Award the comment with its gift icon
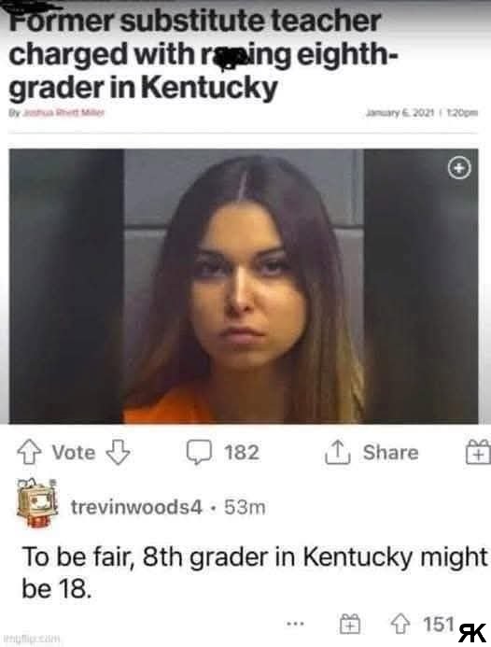 350,624
